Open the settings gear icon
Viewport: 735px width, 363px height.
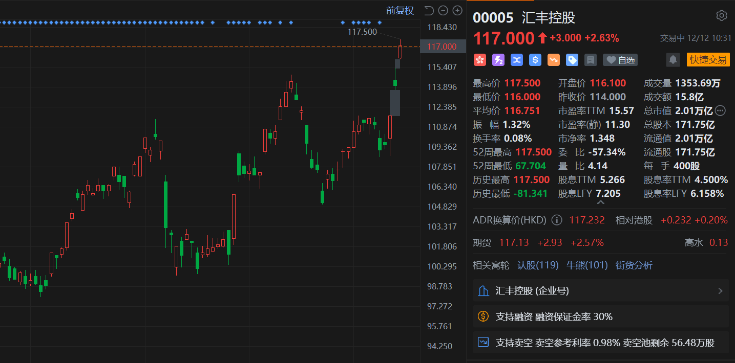coord(721,16)
